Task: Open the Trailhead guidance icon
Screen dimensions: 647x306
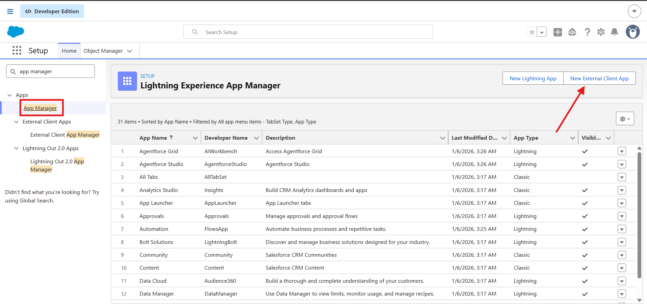Action: tap(572, 32)
